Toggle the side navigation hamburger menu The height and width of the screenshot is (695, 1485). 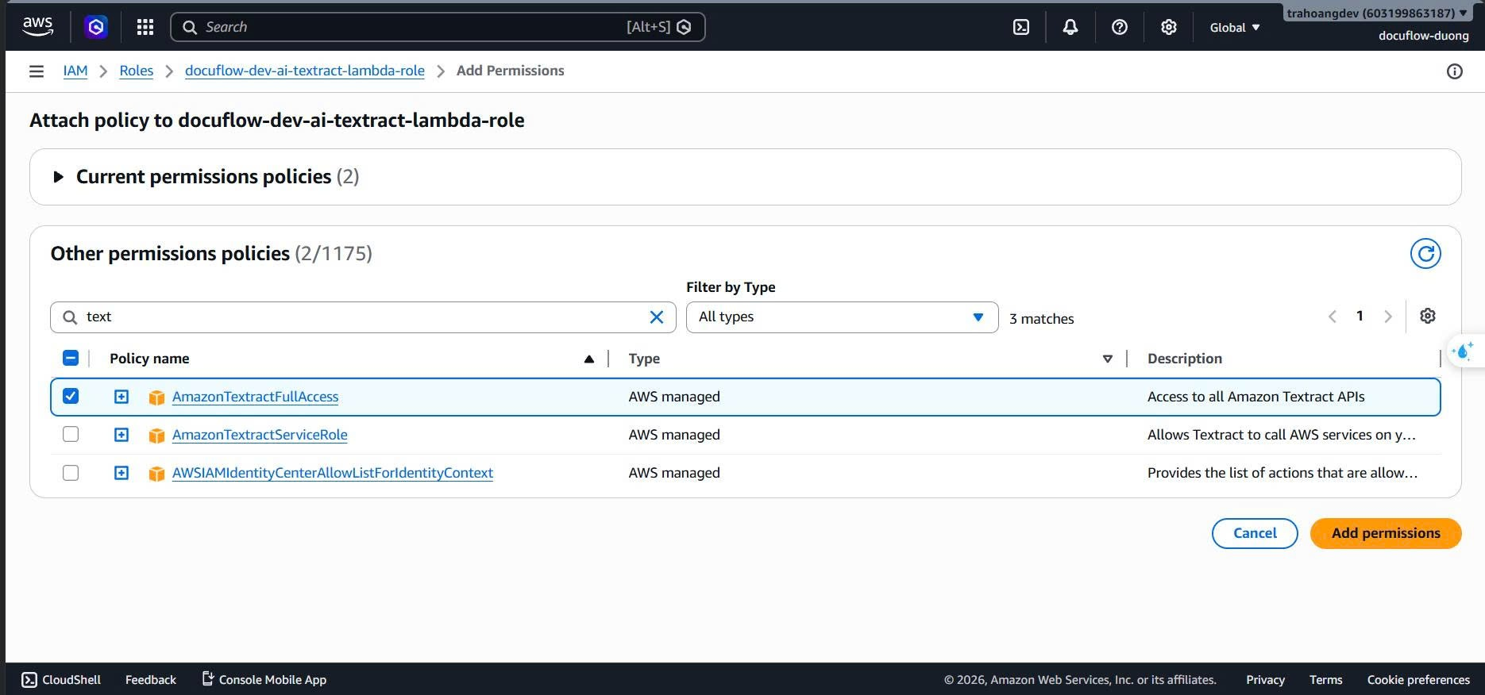pos(37,71)
